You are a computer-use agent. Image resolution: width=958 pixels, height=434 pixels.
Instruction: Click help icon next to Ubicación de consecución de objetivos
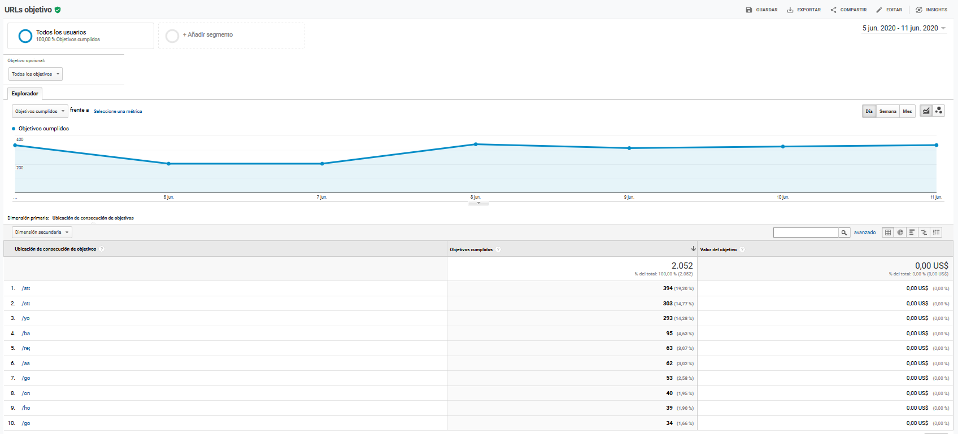(x=102, y=249)
